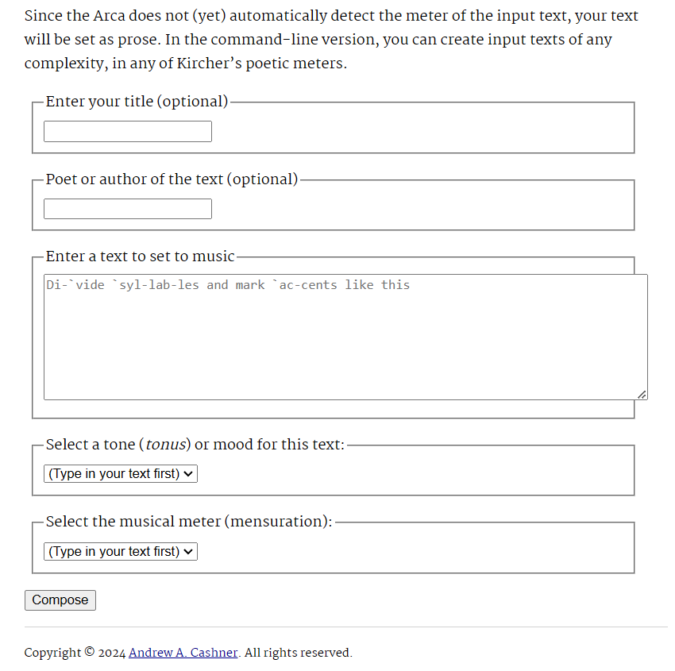Open the tone (tonus) dropdown
The height and width of the screenshot is (671, 675).
pos(120,474)
